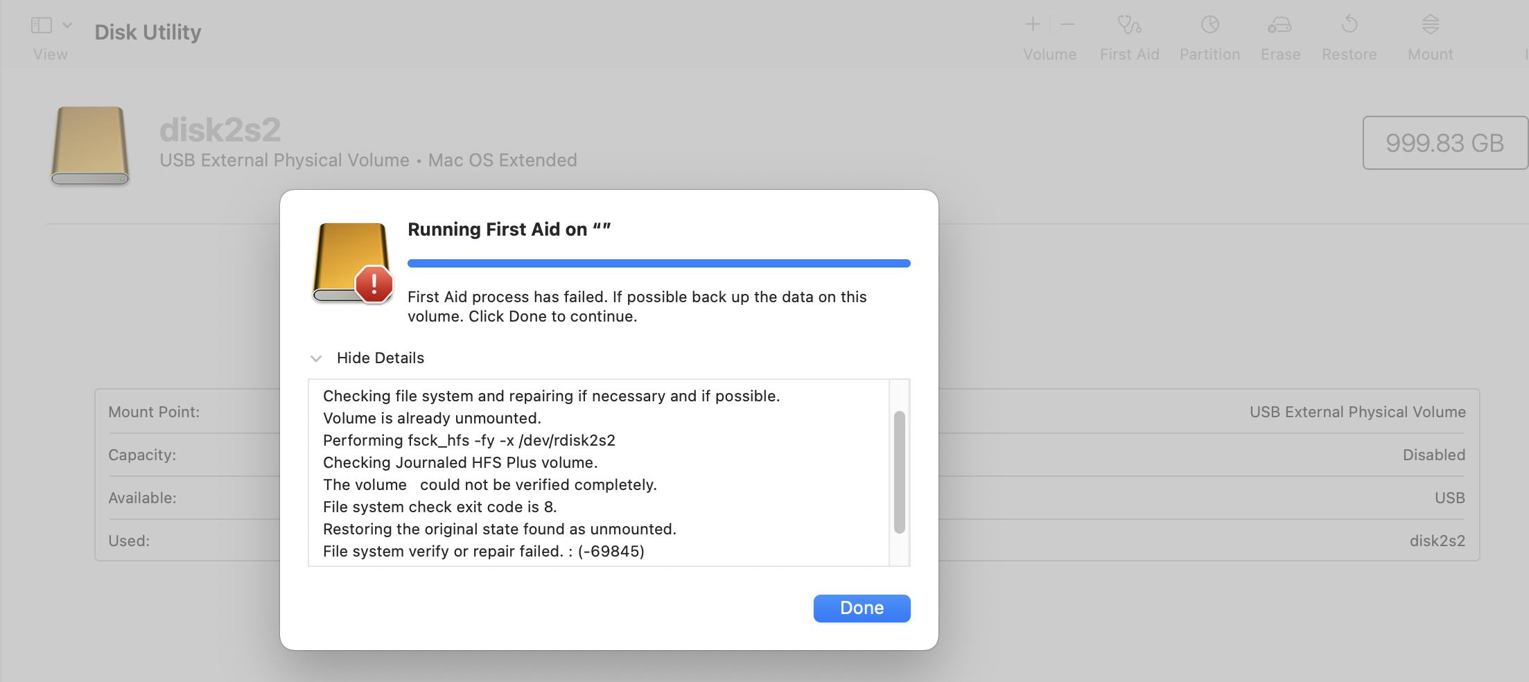Click the Hide Details label
Screen dimensions: 1529x682
coord(380,358)
